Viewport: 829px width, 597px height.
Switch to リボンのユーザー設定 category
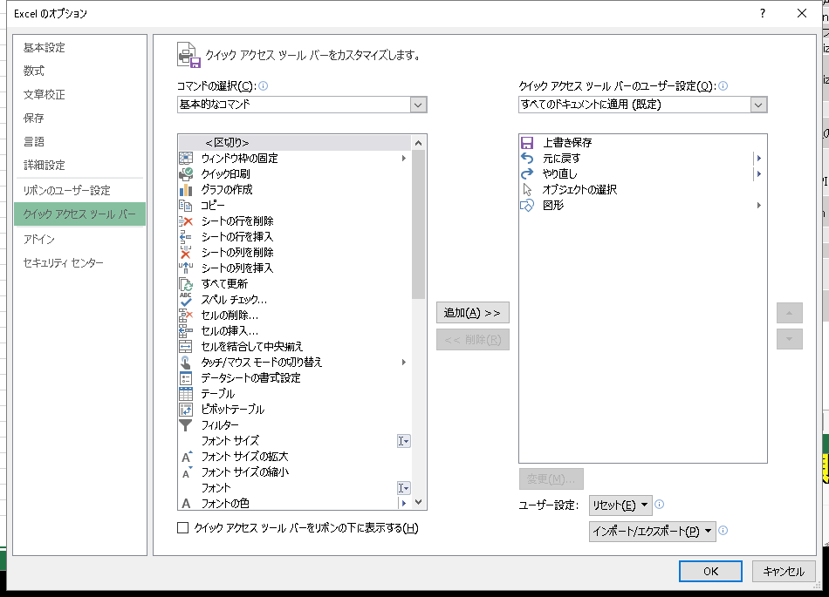[x=79, y=190]
